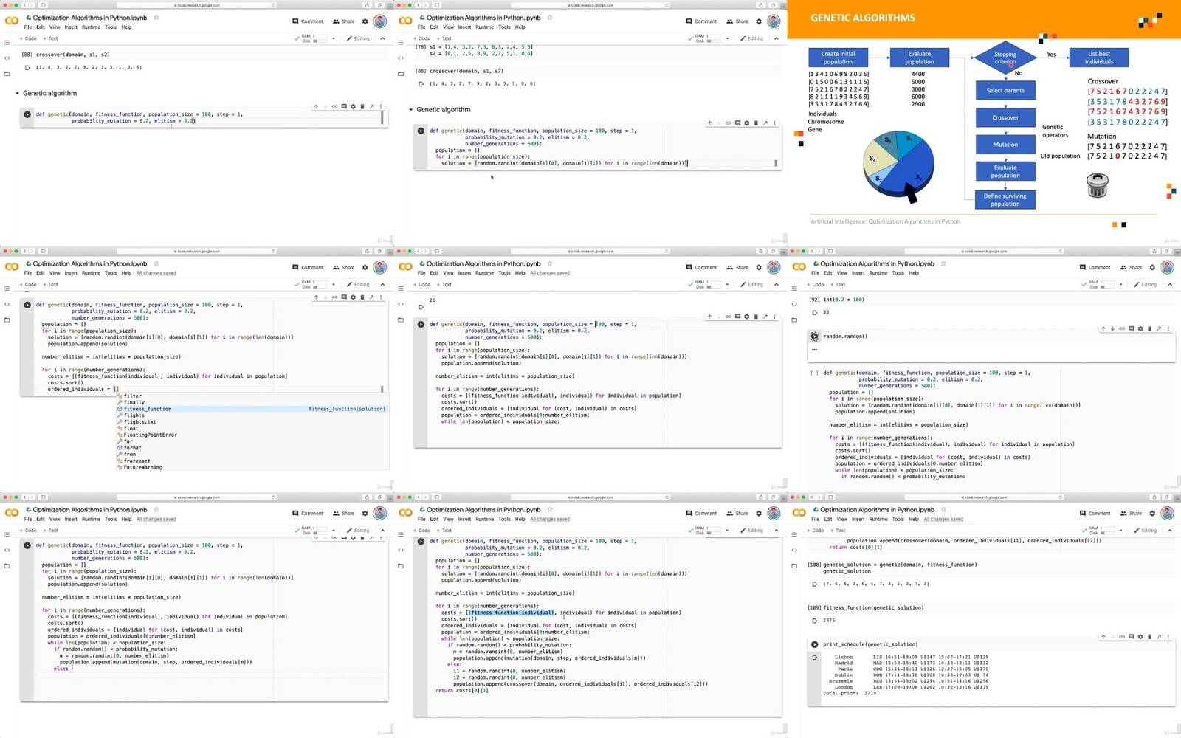Click move cell up arrow in [78] window
Image resolution: width=1181 pixels, height=738 pixels.
coord(709,123)
